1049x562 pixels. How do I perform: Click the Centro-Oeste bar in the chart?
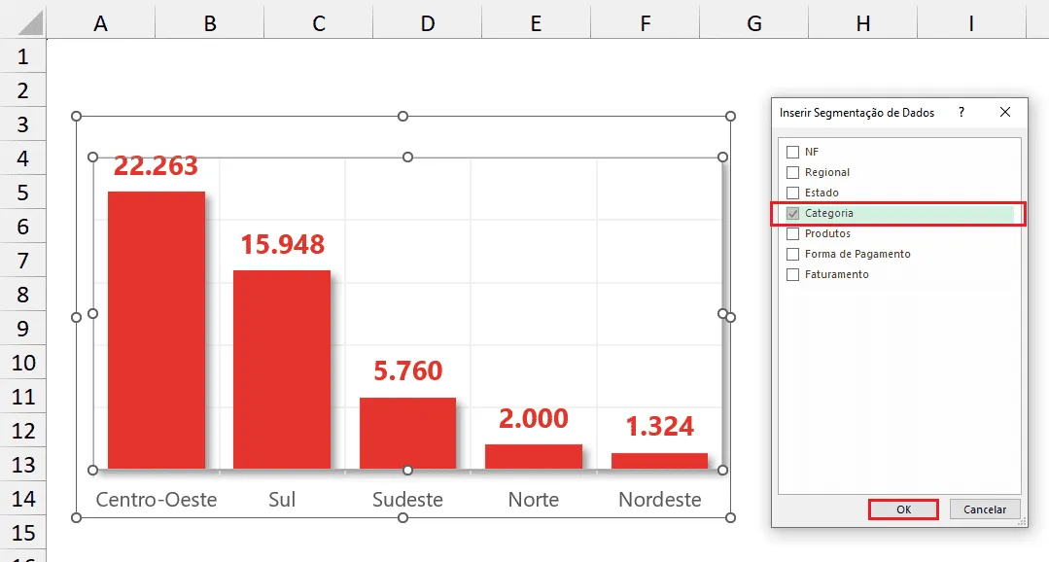tap(157, 331)
